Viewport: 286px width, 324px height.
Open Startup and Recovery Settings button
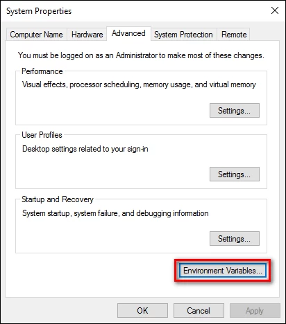click(235, 239)
